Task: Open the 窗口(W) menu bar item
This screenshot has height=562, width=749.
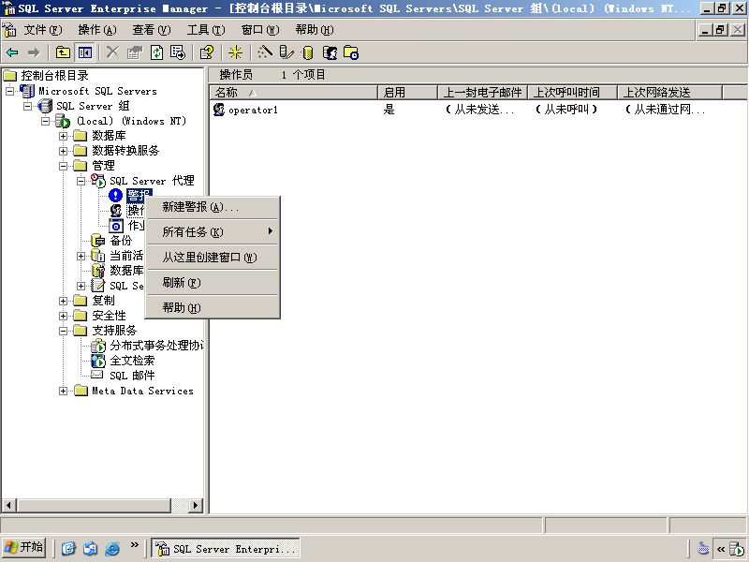Action: tap(260, 30)
